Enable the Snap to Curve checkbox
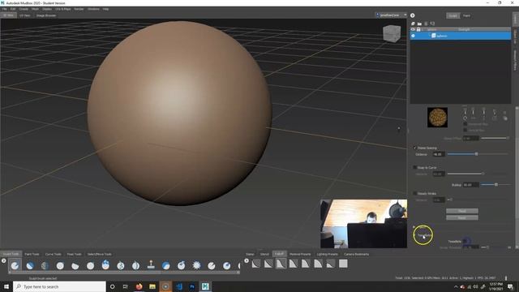 [414, 167]
